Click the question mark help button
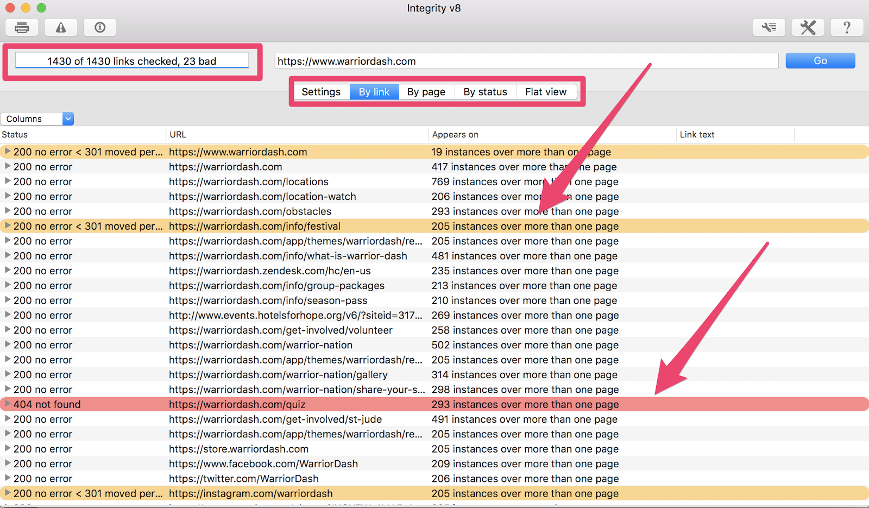Viewport: 869px width, 508px height. pos(847,27)
